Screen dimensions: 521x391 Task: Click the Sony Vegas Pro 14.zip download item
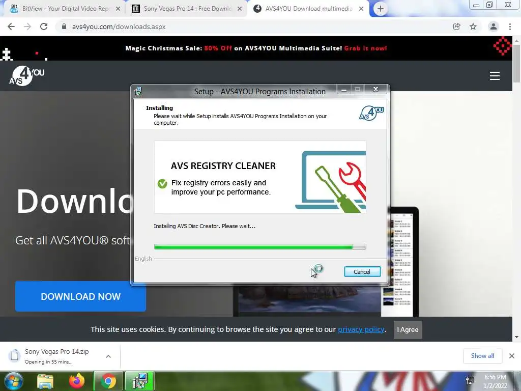(x=61, y=356)
